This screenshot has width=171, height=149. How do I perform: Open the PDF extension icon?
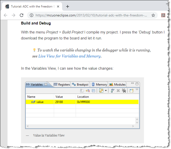coord(163,15)
